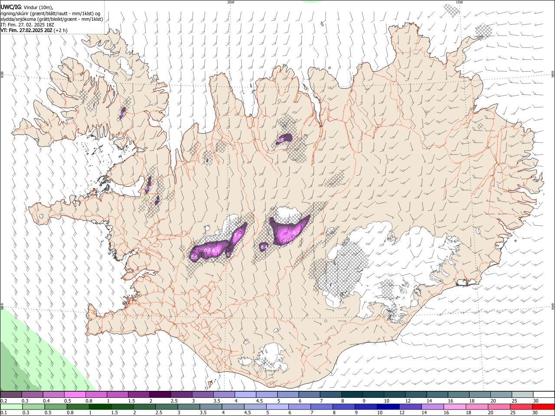Click the 0.1 label on rain scale
The height and width of the screenshot is (416, 555).
tap(3, 412)
